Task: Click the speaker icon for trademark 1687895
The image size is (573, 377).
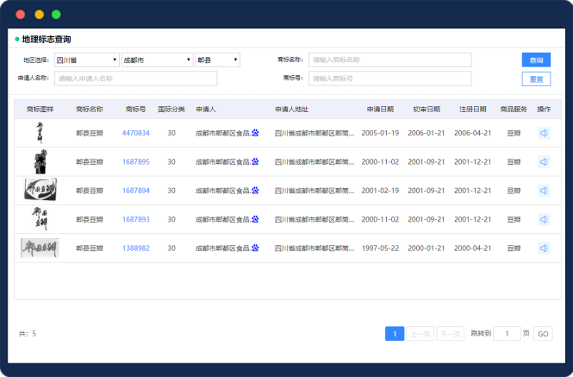Action: coord(544,162)
